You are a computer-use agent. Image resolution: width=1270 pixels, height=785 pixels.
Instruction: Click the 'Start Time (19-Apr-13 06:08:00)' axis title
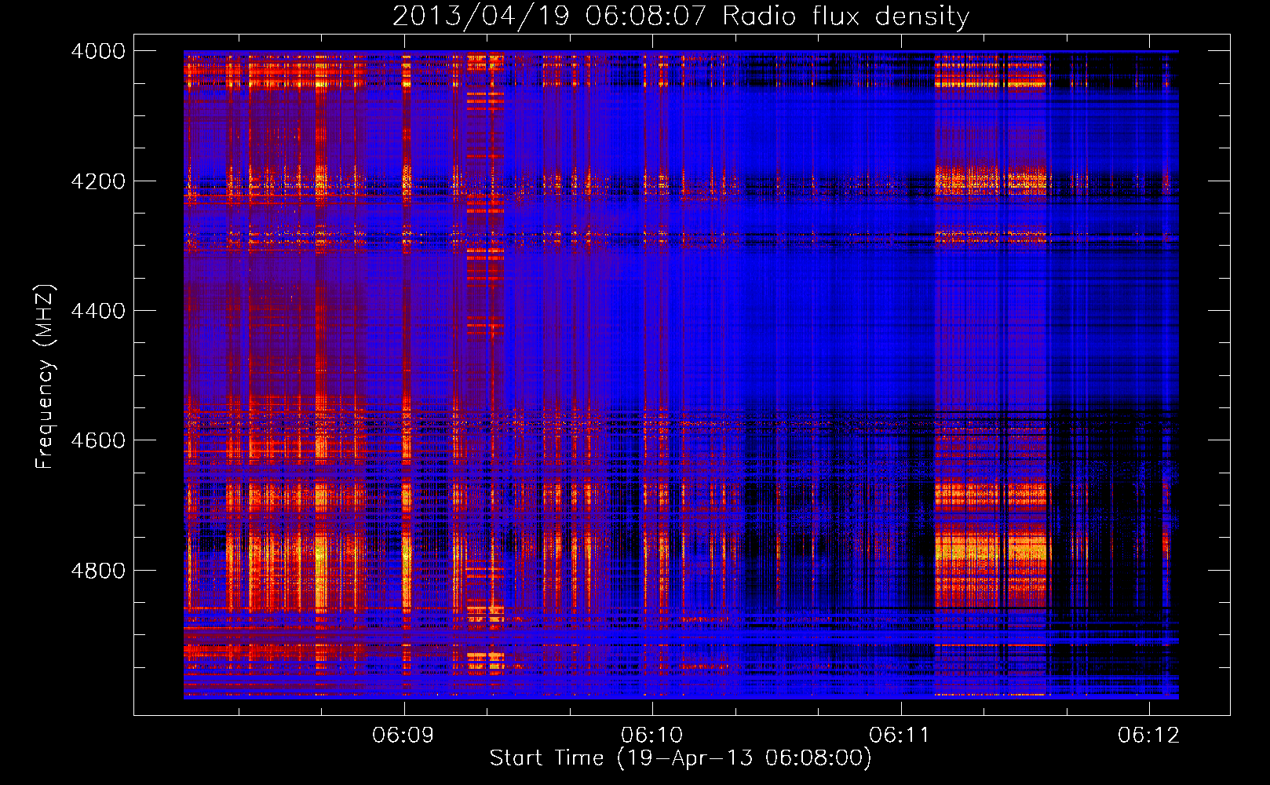point(681,758)
